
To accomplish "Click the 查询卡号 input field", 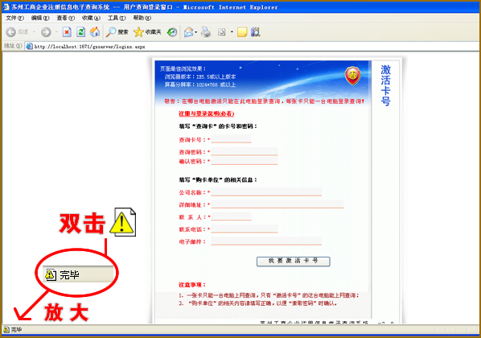I will point(232,138).
